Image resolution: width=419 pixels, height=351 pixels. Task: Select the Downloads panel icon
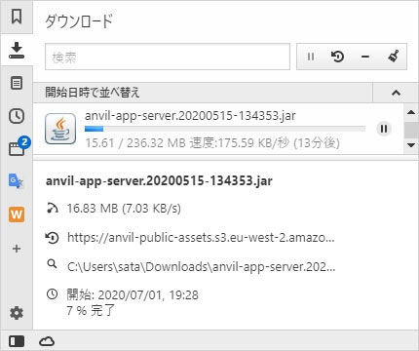coord(17,50)
